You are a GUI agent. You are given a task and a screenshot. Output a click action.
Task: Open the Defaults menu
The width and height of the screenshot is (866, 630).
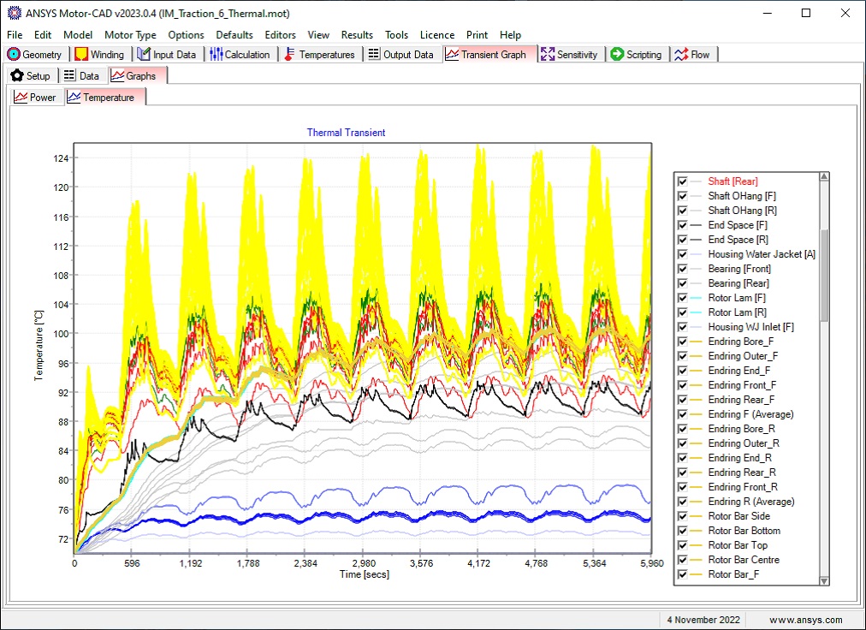point(234,35)
